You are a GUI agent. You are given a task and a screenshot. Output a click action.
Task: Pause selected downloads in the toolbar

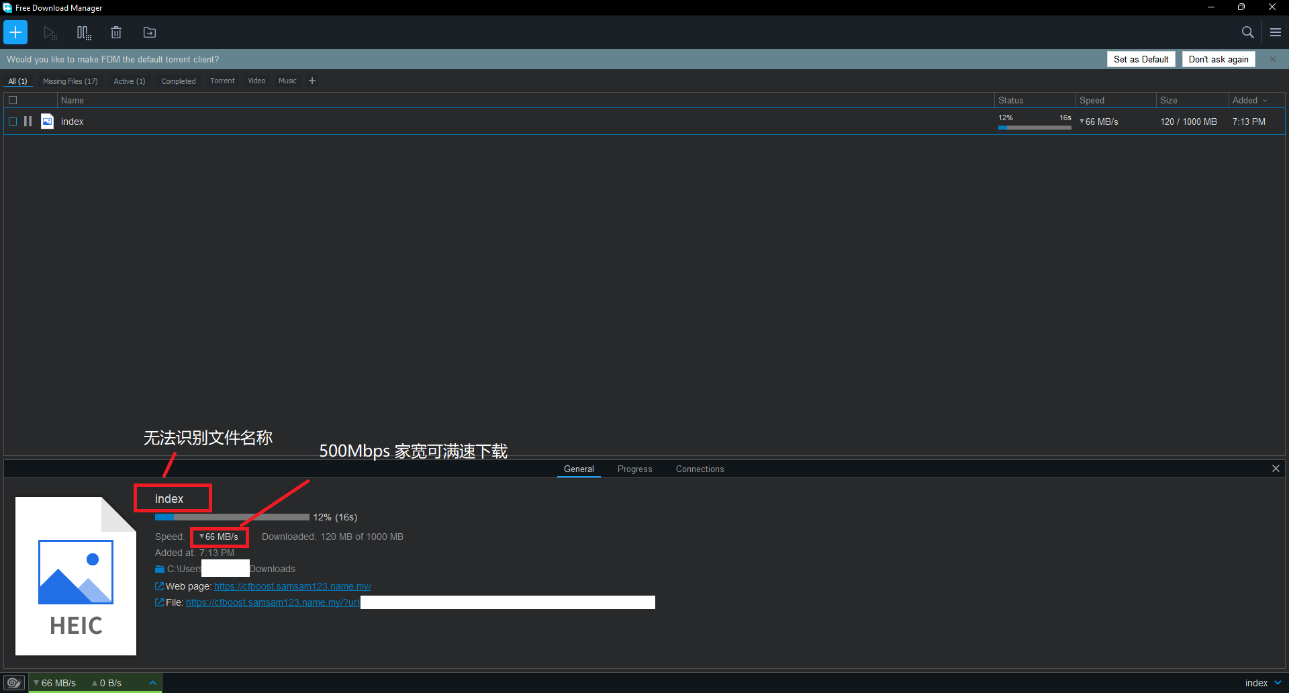(83, 32)
